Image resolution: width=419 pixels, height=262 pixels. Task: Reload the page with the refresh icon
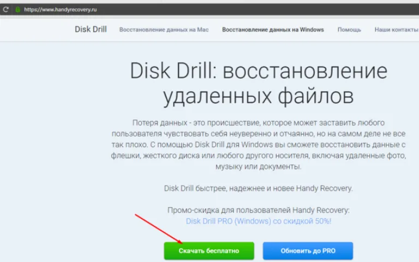tap(5, 10)
